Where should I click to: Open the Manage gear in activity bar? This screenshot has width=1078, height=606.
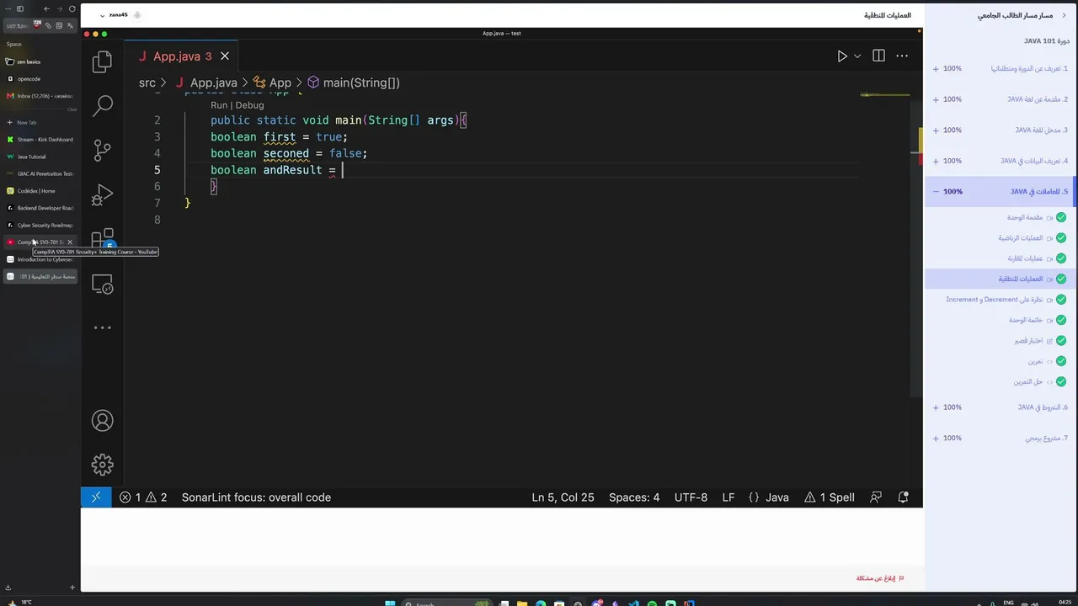click(103, 465)
